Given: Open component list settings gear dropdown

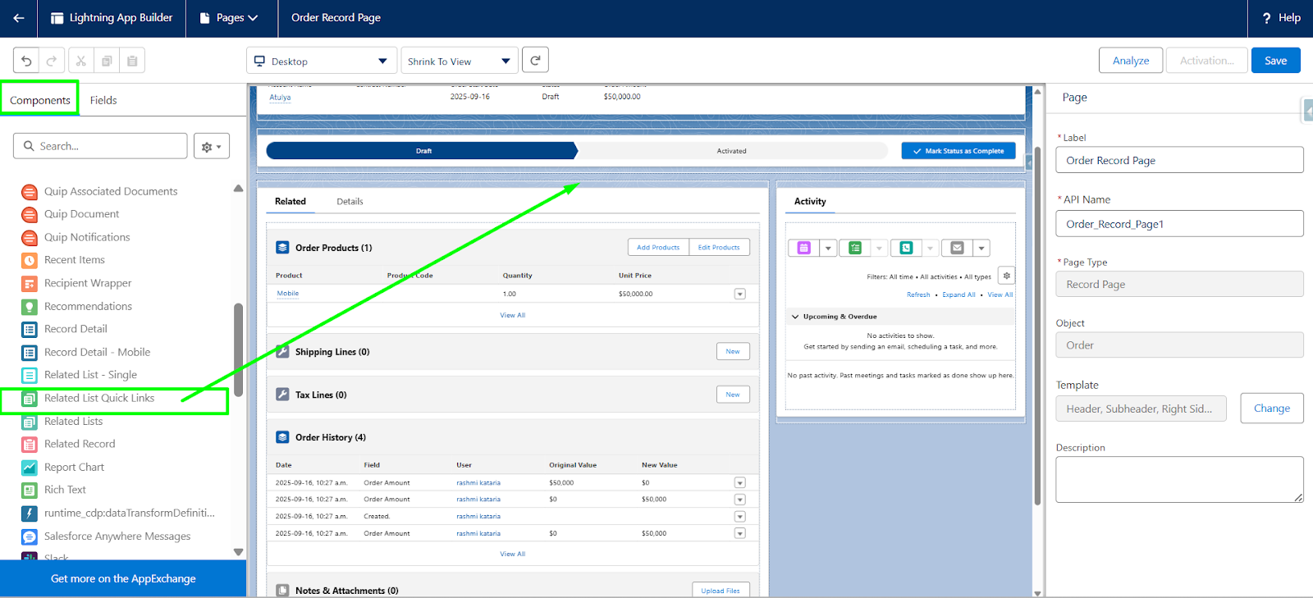Looking at the screenshot, I should pos(211,147).
